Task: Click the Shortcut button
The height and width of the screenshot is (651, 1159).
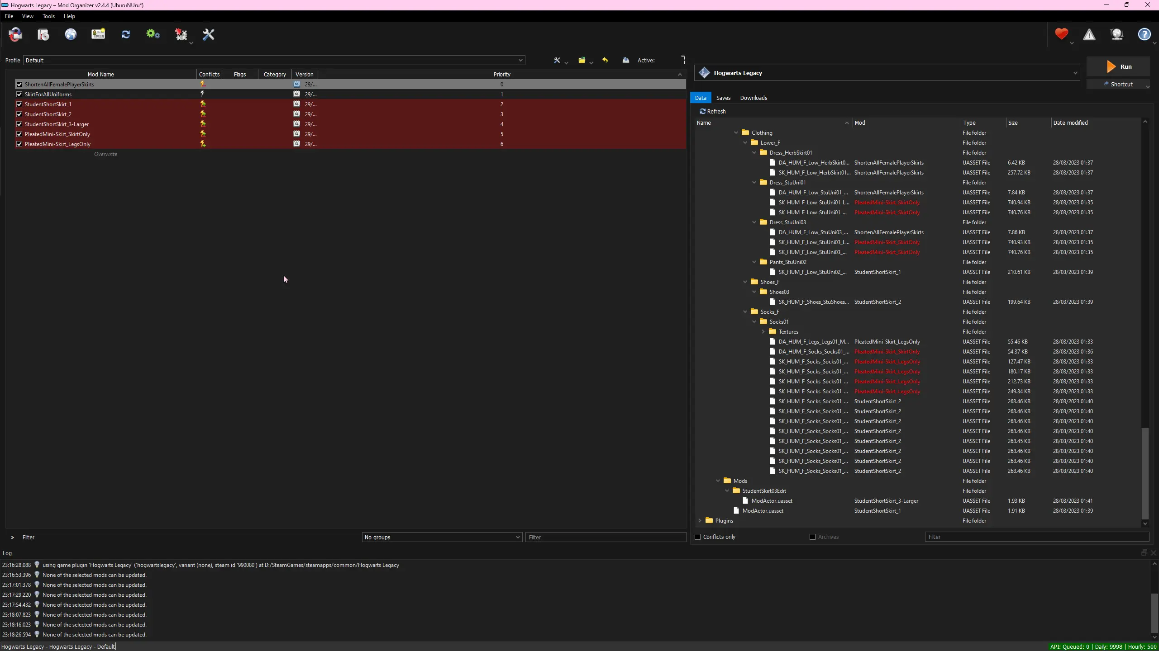Action: point(1118,84)
